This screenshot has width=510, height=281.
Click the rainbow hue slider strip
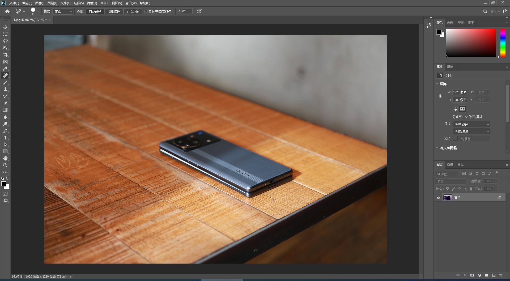[x=503, y=42]
